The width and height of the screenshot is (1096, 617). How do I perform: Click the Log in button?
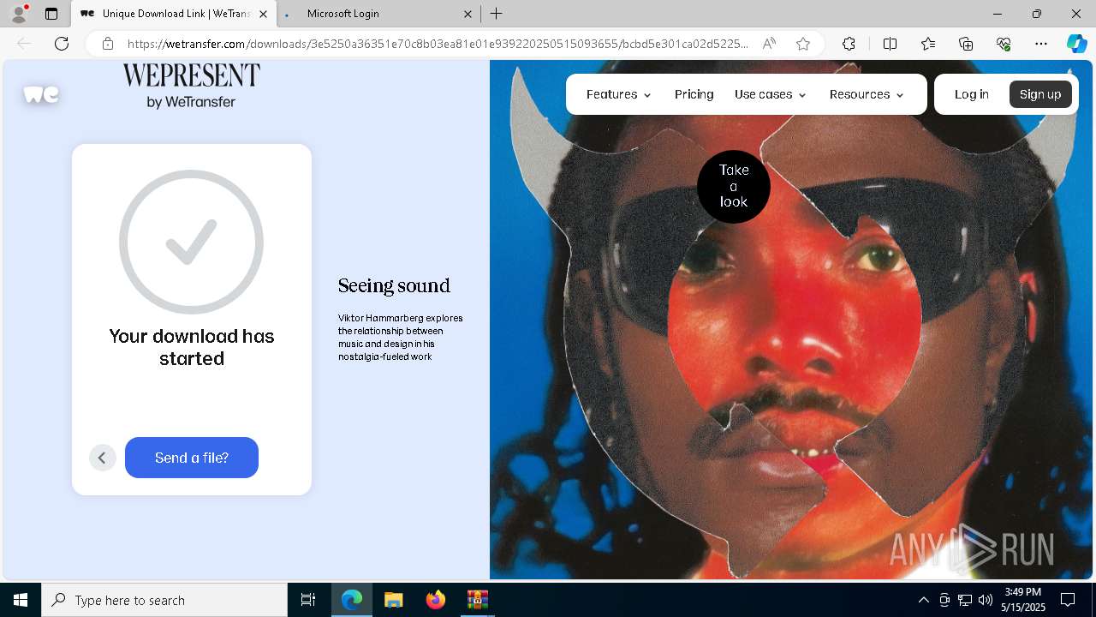[x=971, y=94]
